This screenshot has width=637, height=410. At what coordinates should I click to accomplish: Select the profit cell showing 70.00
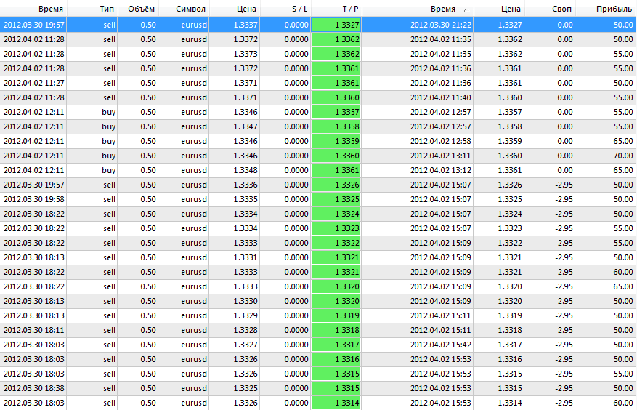click(606, 156)
